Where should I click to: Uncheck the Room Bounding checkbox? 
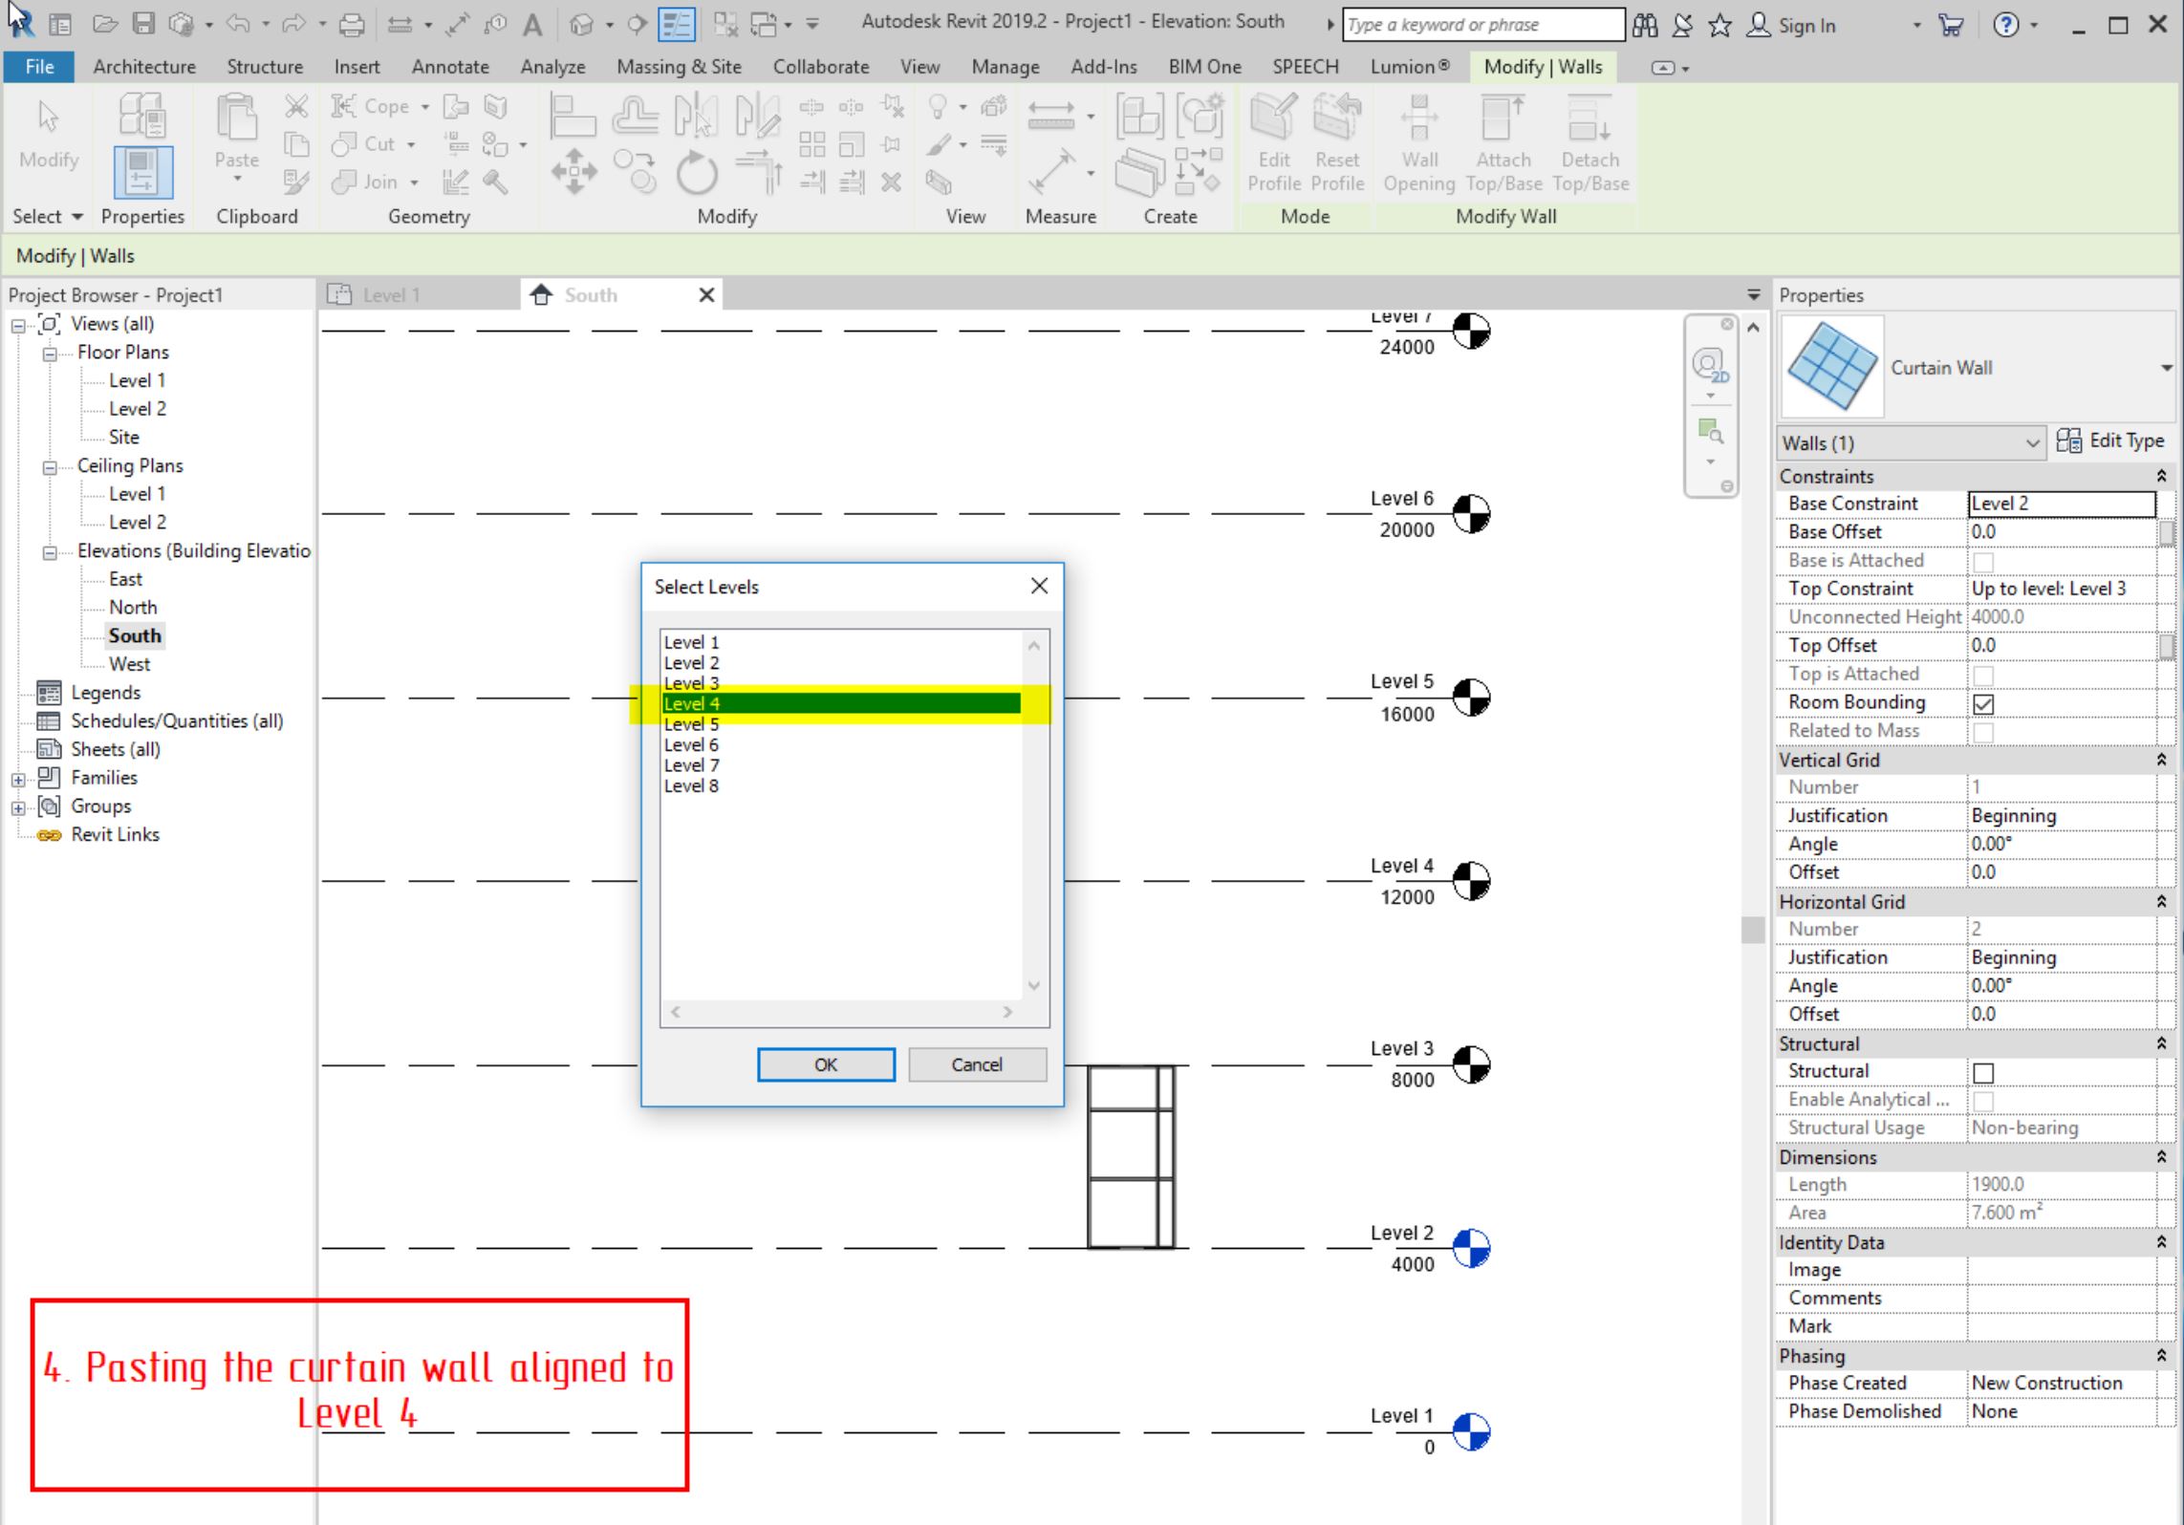pyautogui.click(x=1983, y=703)
